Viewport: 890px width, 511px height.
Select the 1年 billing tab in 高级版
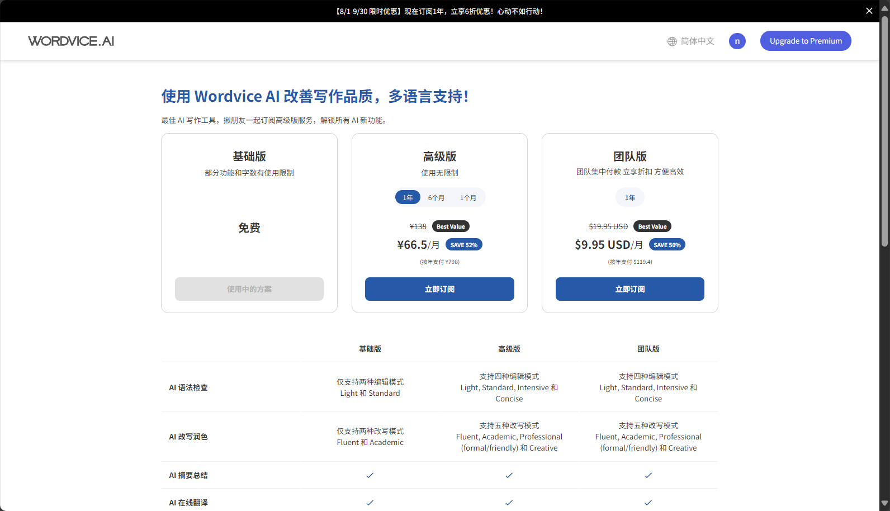[408, 197]
